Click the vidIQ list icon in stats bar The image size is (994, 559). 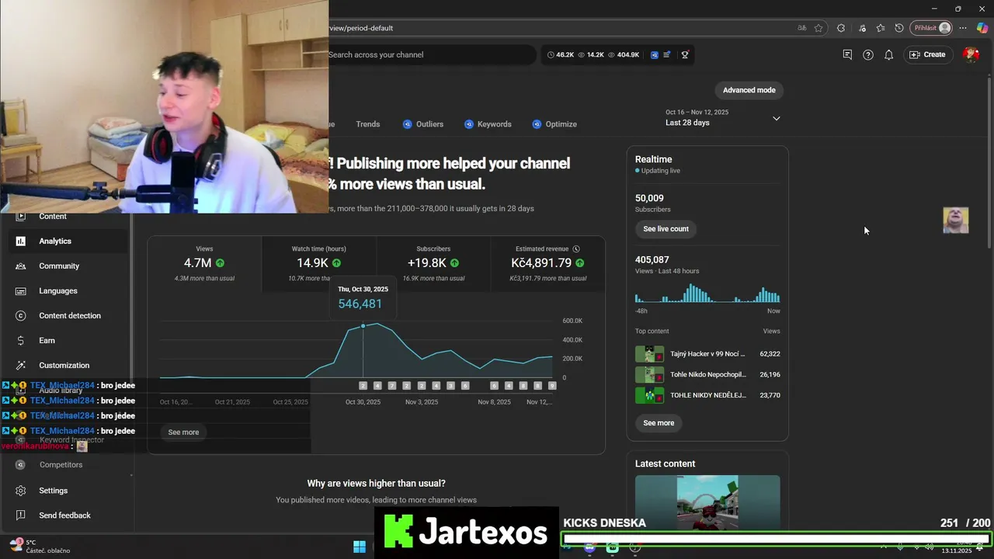coord(667,55)
